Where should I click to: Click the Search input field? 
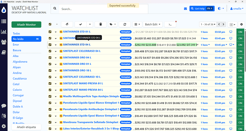tap(103, 9)
